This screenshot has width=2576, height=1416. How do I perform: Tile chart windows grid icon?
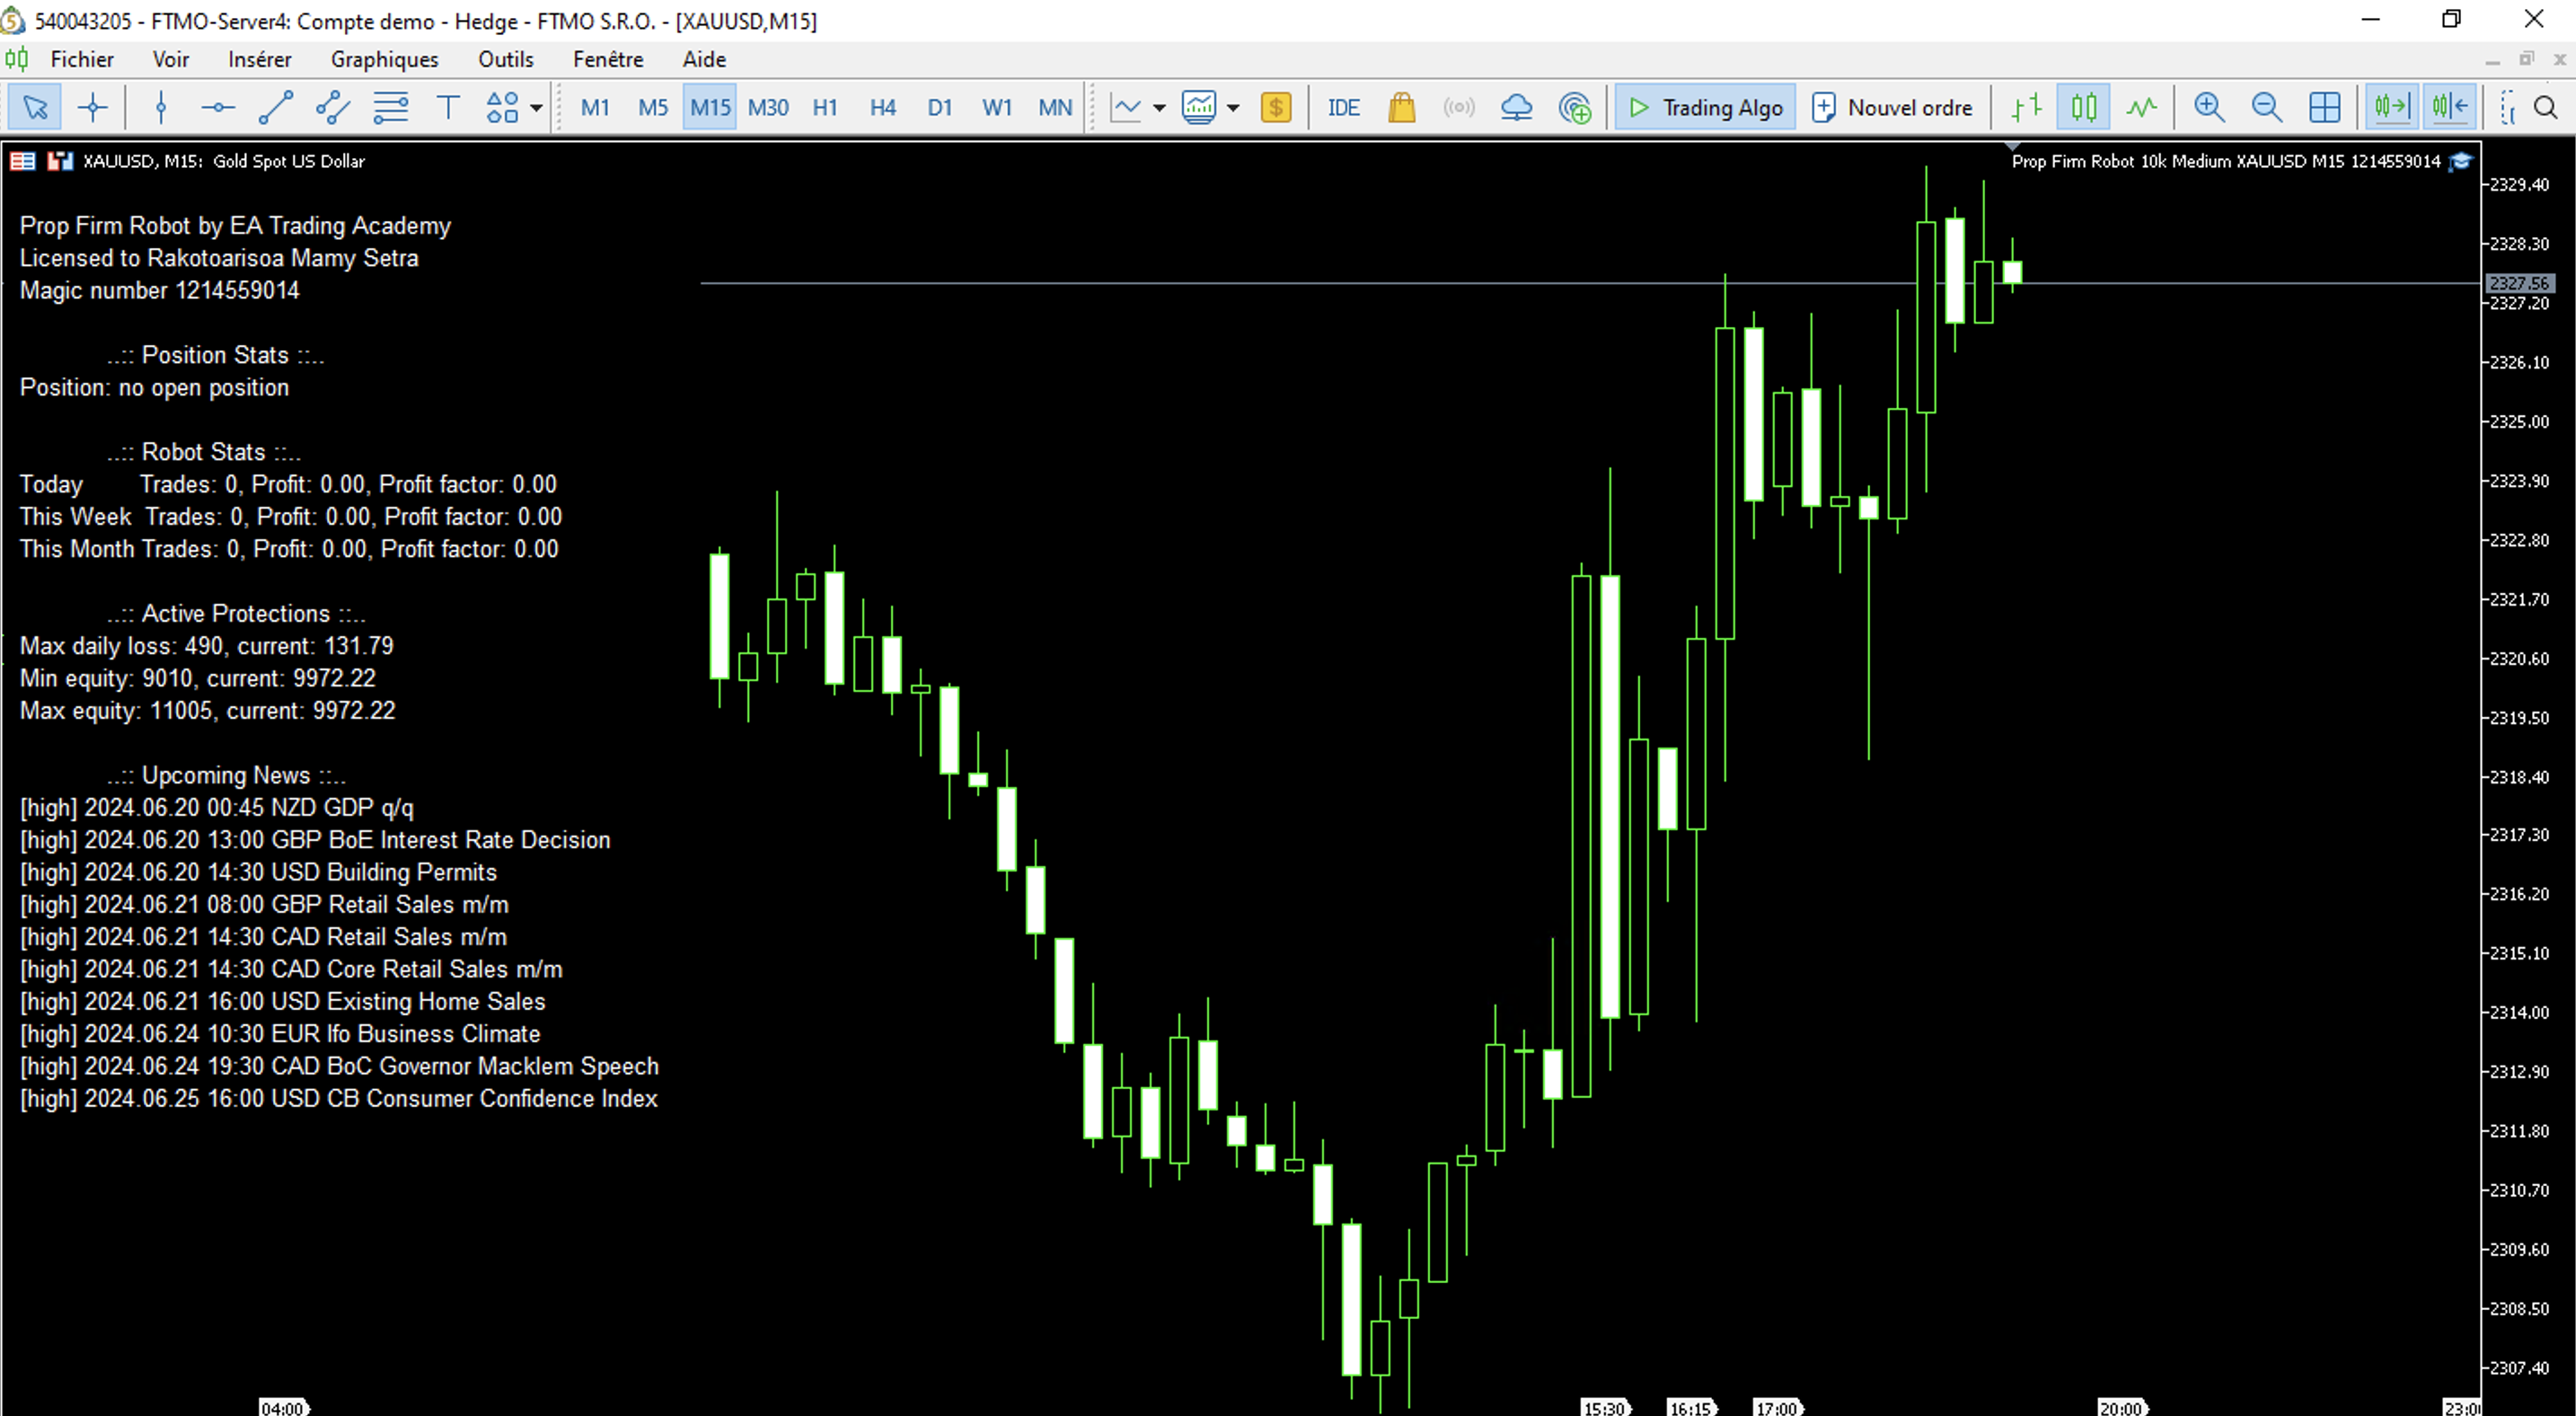pyautogui.click(x=2325, y=107)
